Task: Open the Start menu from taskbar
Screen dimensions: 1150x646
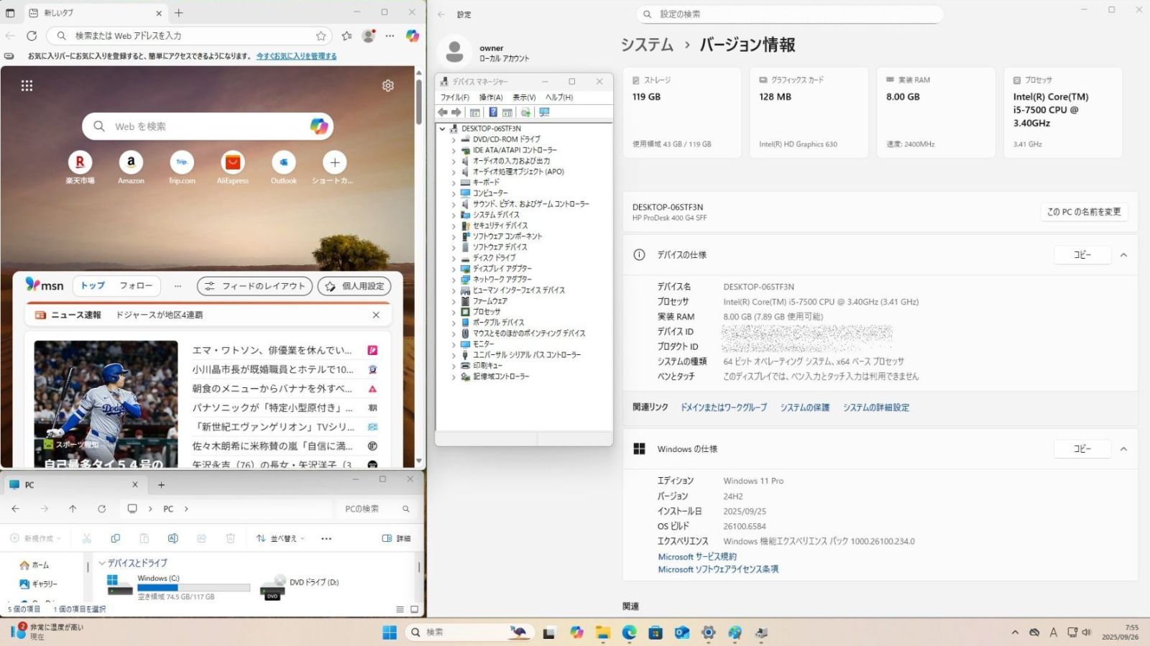Action: [390, 632]
